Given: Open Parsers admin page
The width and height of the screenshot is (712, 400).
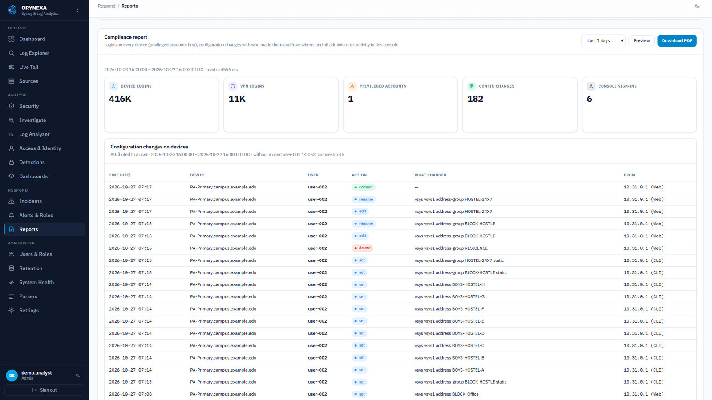Looking at the screenshot, I should [x=44, y=296].
